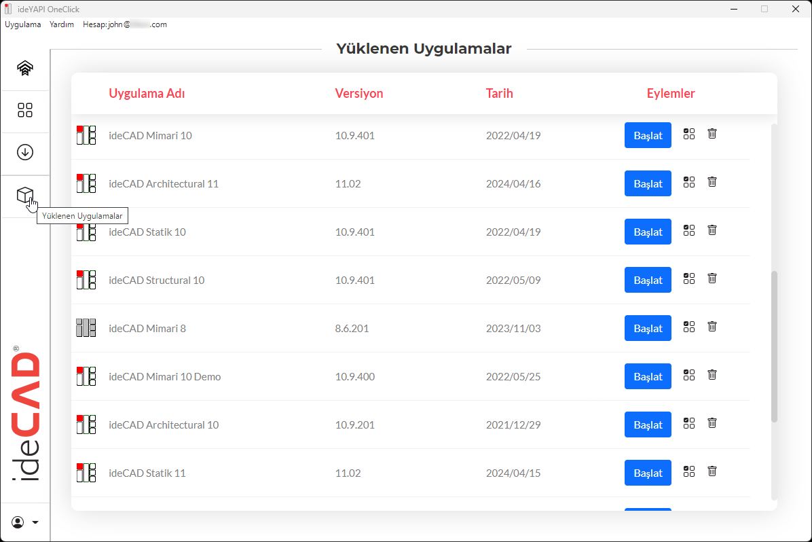This screenshot has width=812, height=542.
Task: Click the ideCAD Structural 10 app logo
Action: (x=86, y=280)
